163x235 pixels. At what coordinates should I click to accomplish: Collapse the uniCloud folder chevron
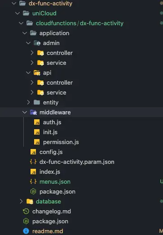[x=18, y=14]
